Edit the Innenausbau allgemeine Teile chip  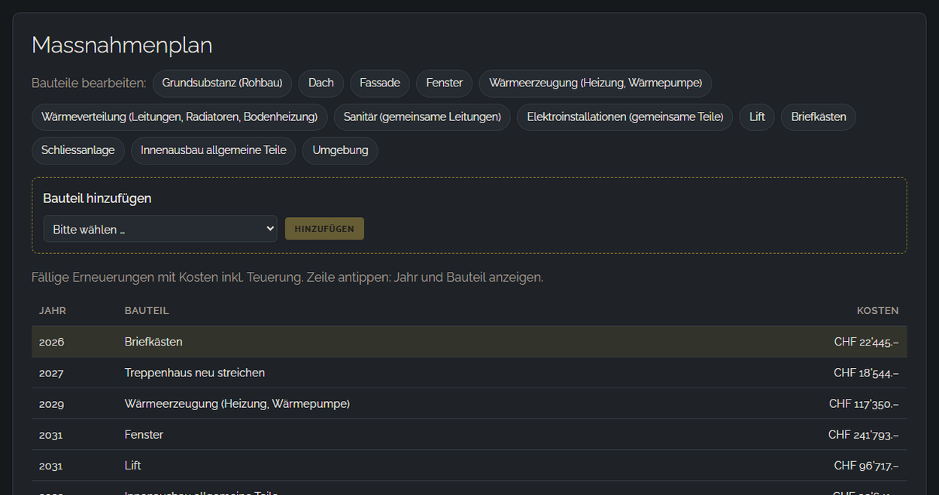tap(214, 150)
